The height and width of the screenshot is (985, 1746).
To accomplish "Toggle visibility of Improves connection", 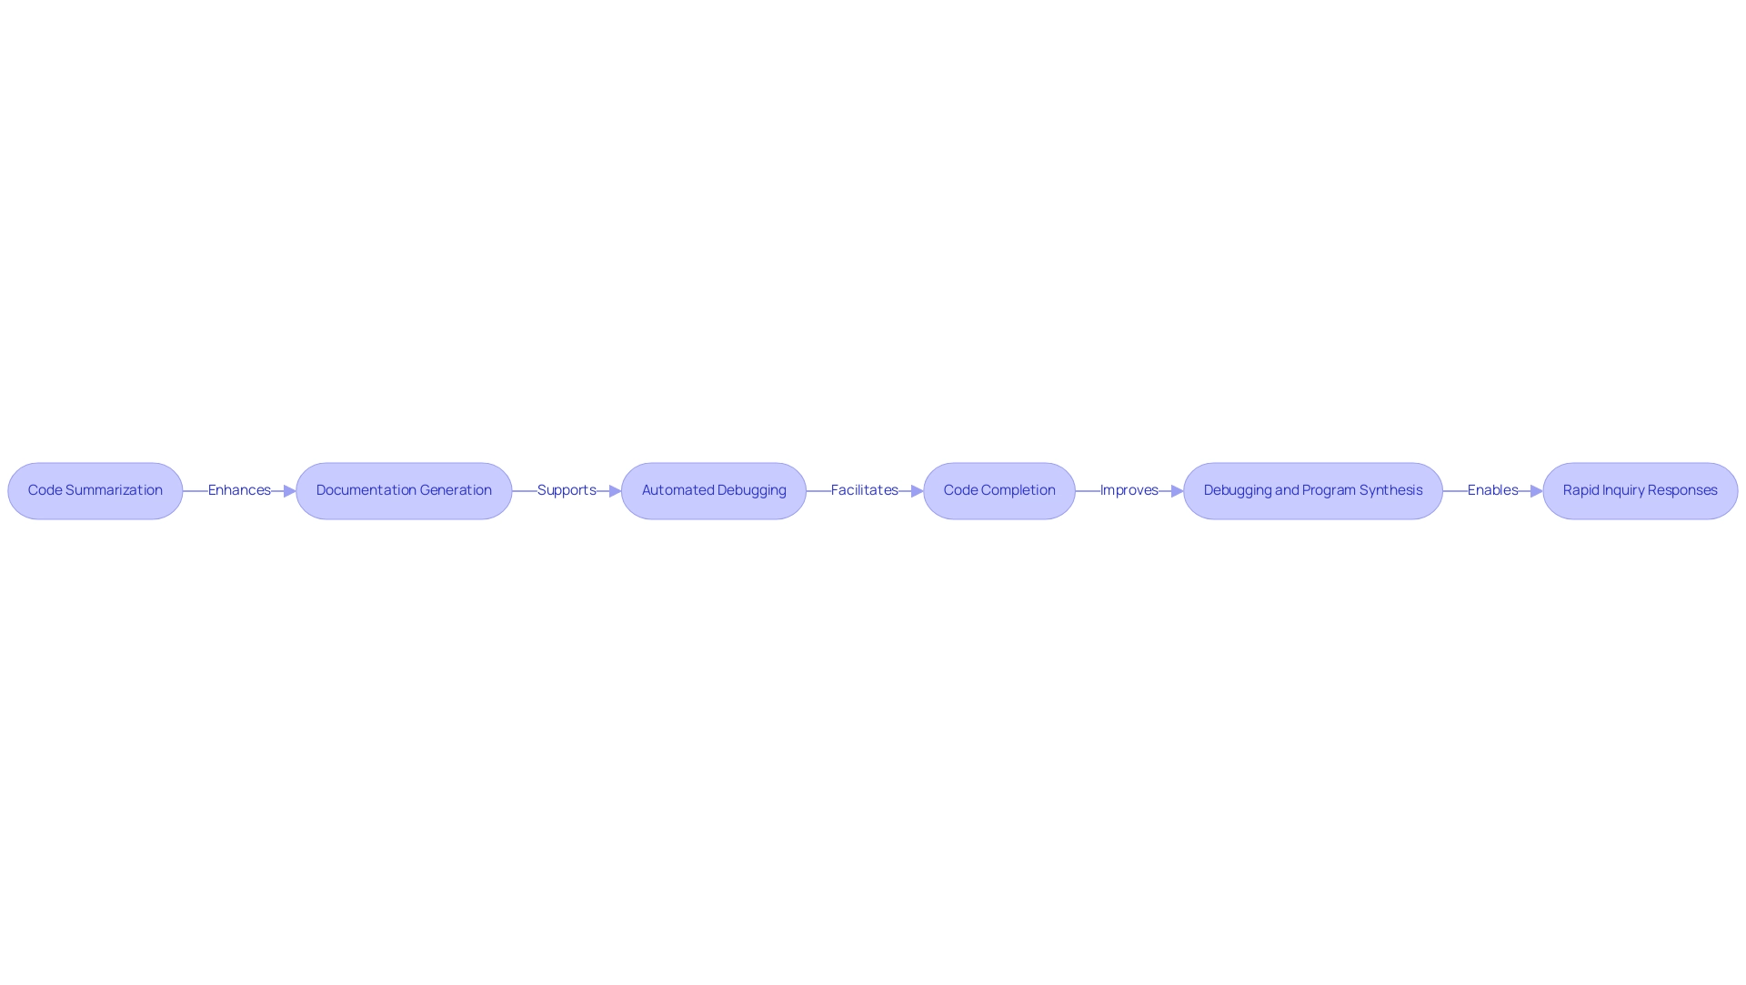I will [1128, 489].
